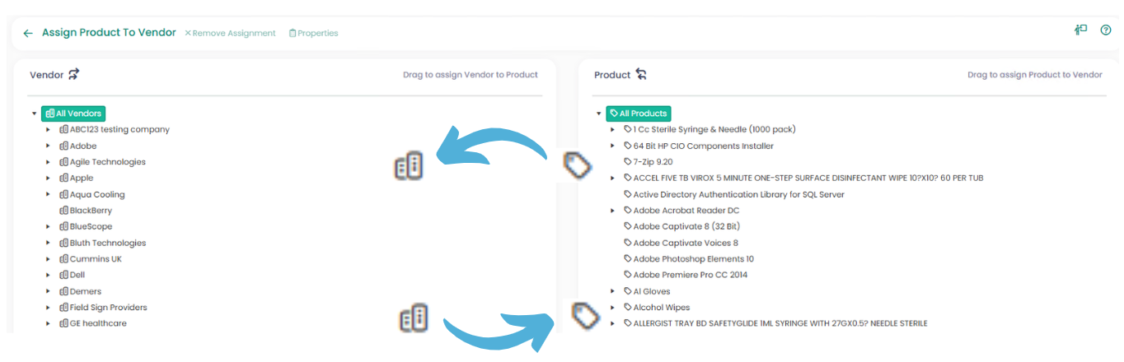This screenshot has width=1124, height=362.
Task: Open Properties from the header
Action: click(x=313, y=34)
